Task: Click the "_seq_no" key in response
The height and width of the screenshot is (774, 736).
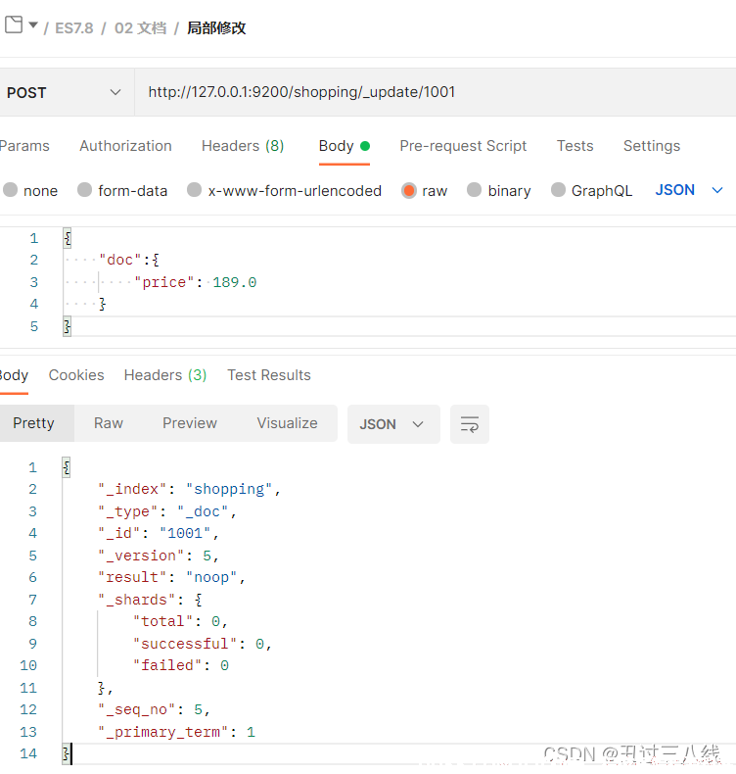Action: (137, 710)
